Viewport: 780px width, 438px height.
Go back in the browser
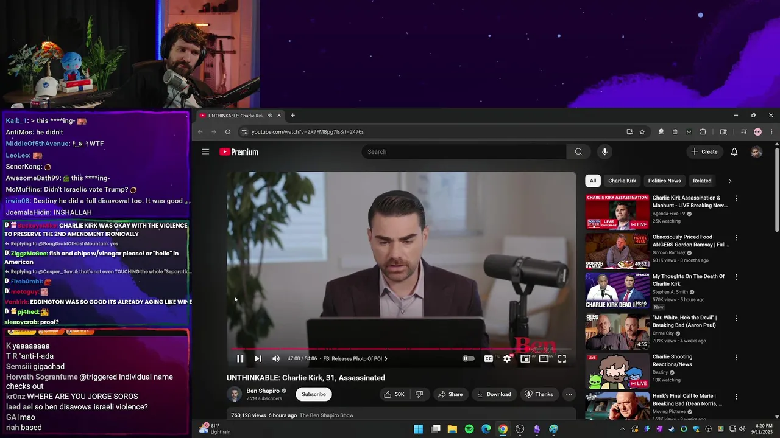(x=200, y=132)
